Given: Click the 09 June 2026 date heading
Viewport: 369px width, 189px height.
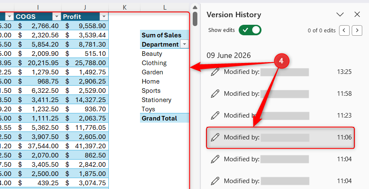Looking at the screenshot, I should (229, 55).
